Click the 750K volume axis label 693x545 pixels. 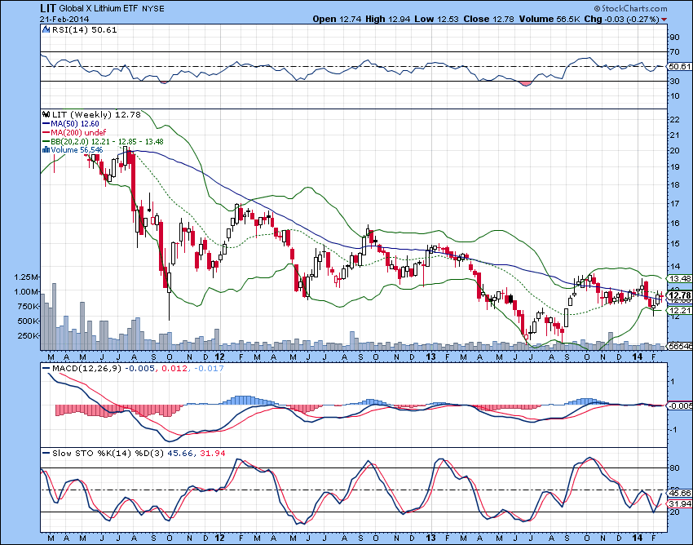pyautogui.click(x=28, y=306)
